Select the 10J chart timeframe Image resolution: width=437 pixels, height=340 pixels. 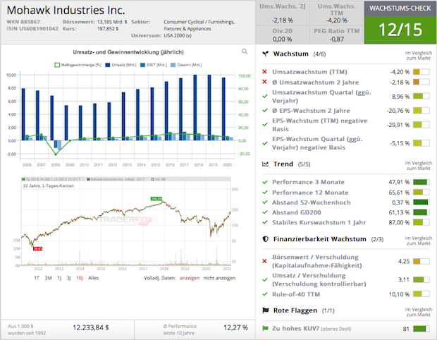coord(80,278)
